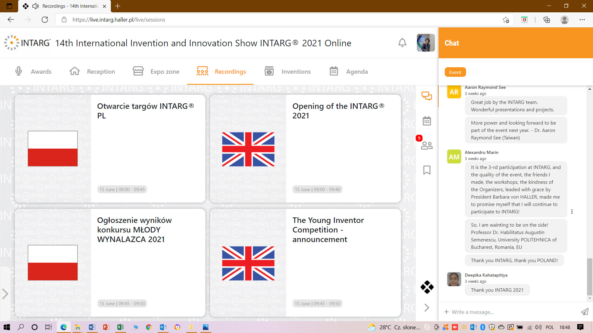Open the notifications bell
This screenshot has width=593, height=333.
[x=402, y=43]
